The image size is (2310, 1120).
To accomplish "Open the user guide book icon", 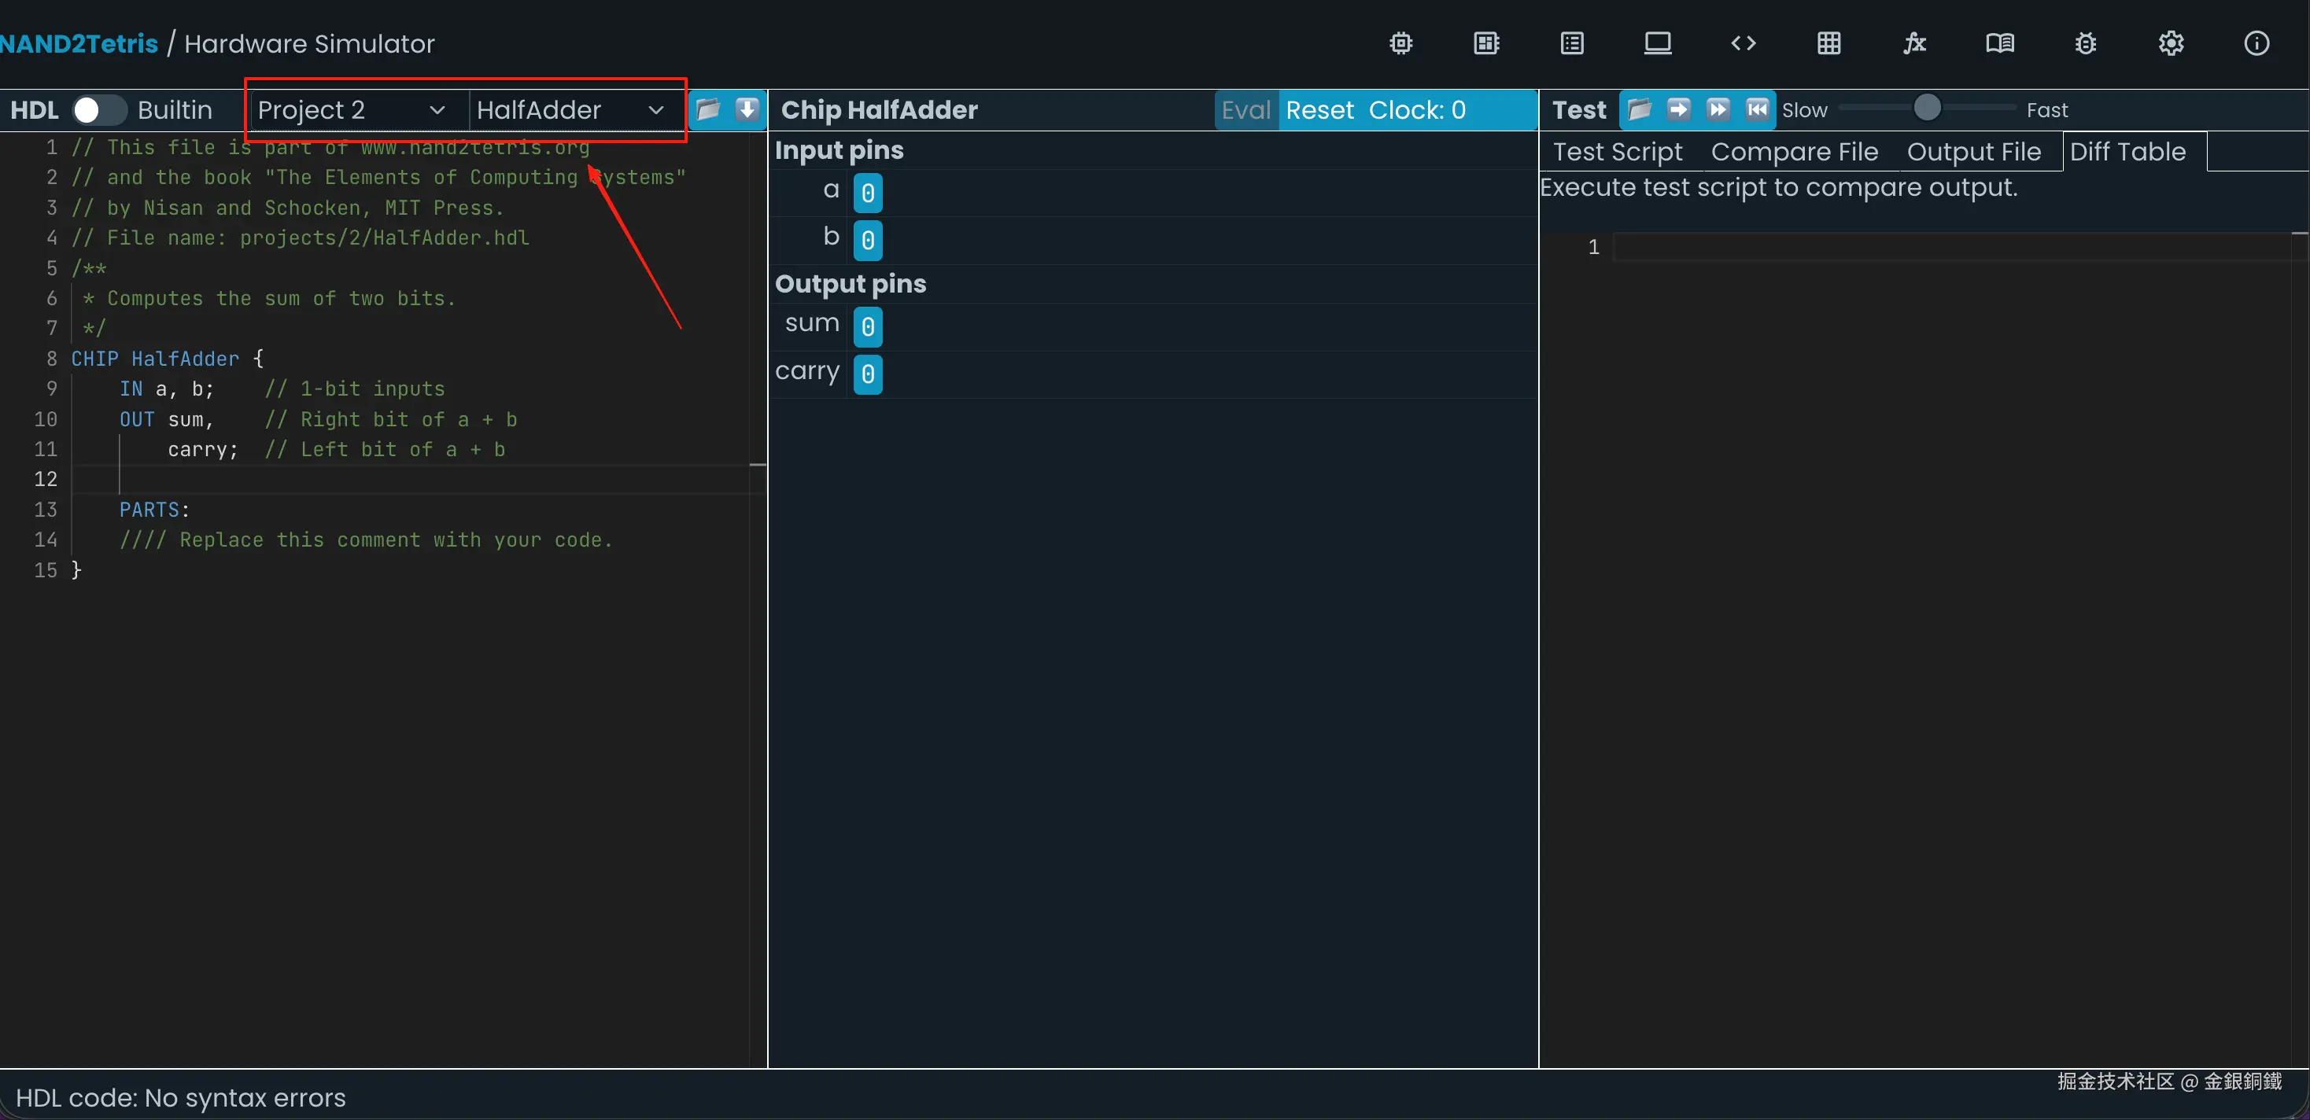I will pyautogui.click(x=2000, y=43).
